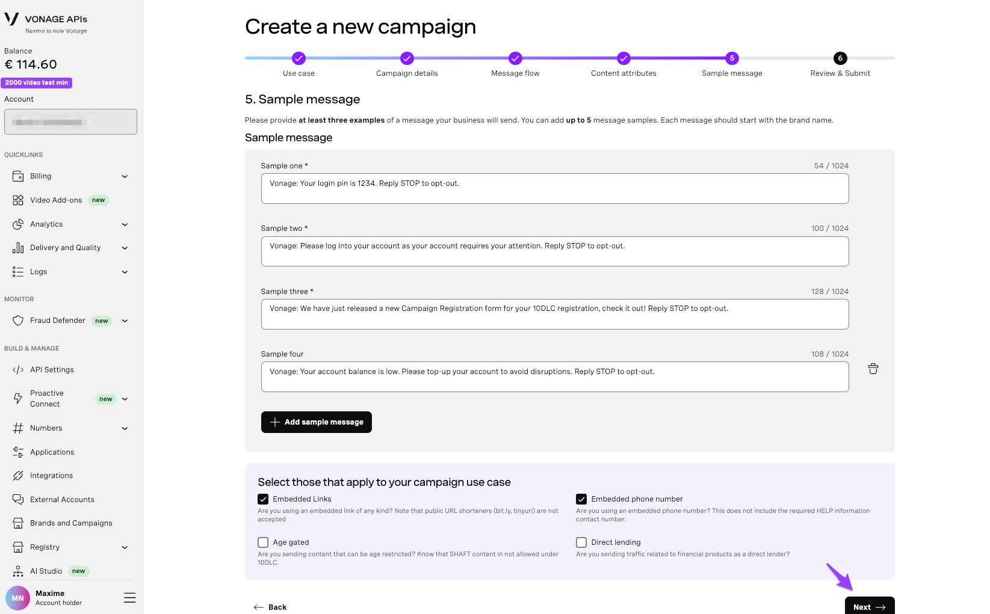990x614 pixels.
Task: Open the sidebar hamburger menu icon
Action: pos(129,597)
